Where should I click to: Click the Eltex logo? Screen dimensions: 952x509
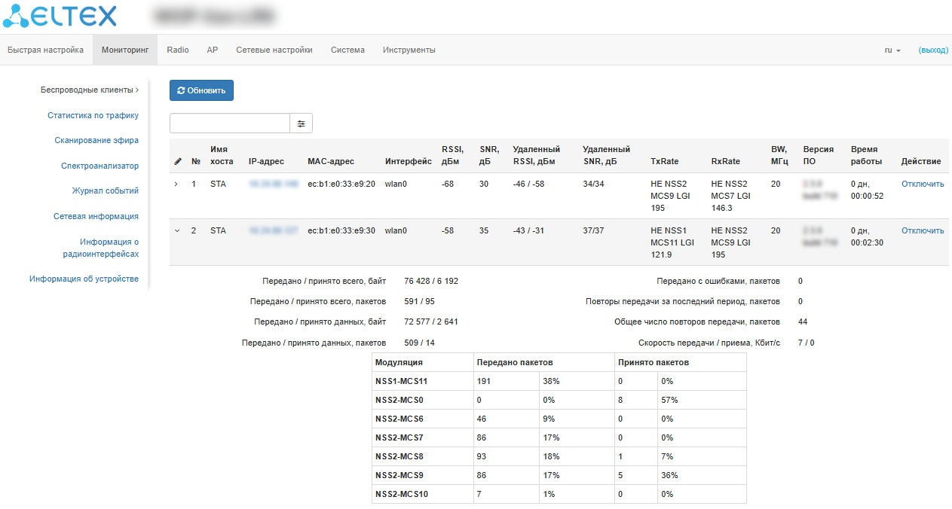60,16
